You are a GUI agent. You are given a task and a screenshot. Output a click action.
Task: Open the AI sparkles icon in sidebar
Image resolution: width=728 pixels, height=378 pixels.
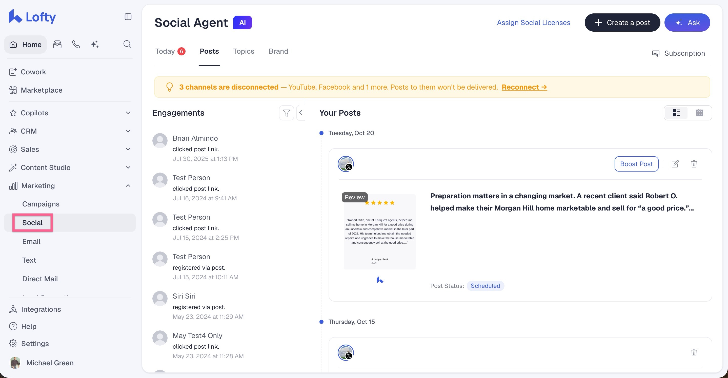tap(95, 44)
